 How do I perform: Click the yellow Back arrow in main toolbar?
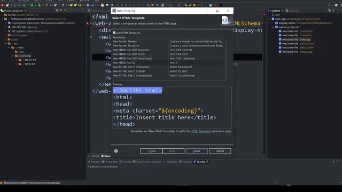click(195, 5)
